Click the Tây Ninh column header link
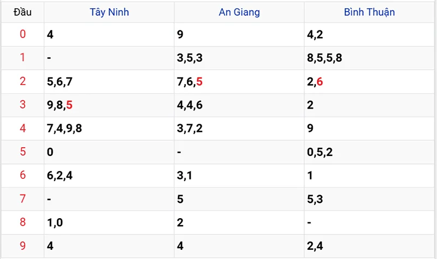This screenshot has height=259, width=437. (109, 12)
